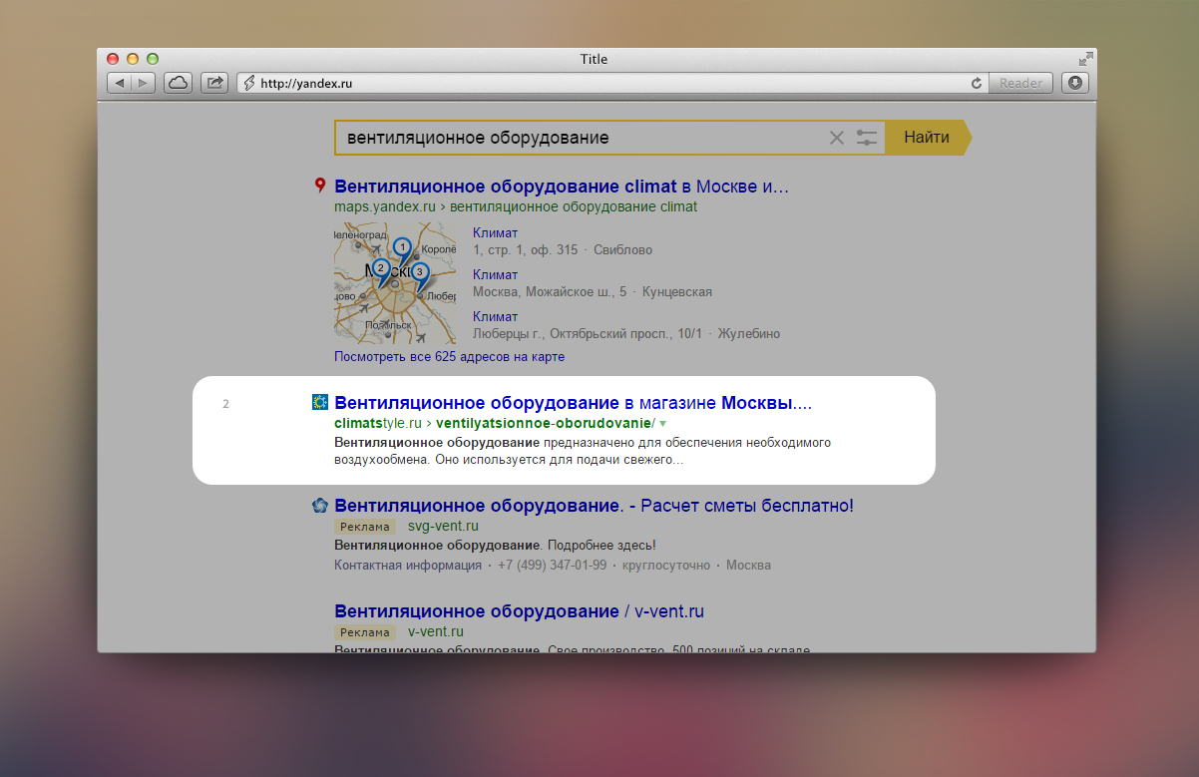Enter full screen via window arrows icon
The height and width of the screenshot is (777, 1199).
1085,59
